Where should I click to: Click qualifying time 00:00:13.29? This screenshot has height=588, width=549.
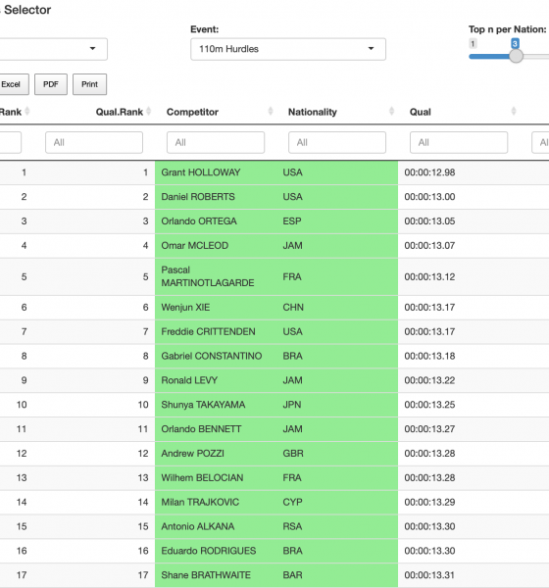tap(429, 503)
